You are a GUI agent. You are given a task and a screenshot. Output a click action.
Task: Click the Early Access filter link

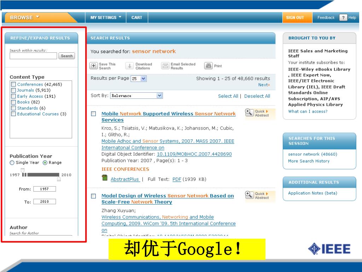point(30,96)
